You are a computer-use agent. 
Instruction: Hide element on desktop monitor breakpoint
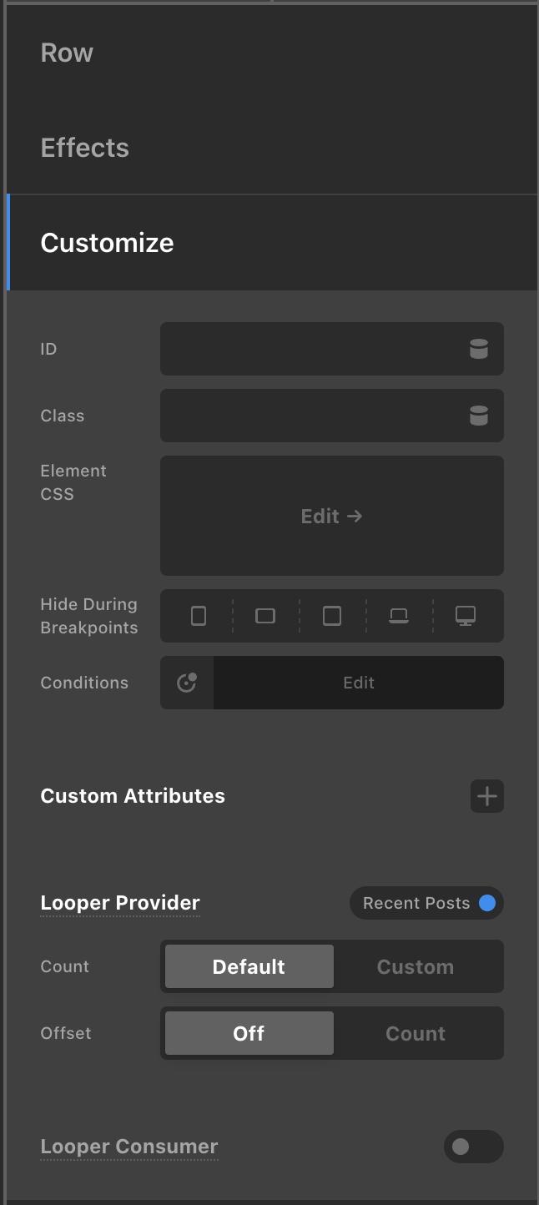(466, 616)
